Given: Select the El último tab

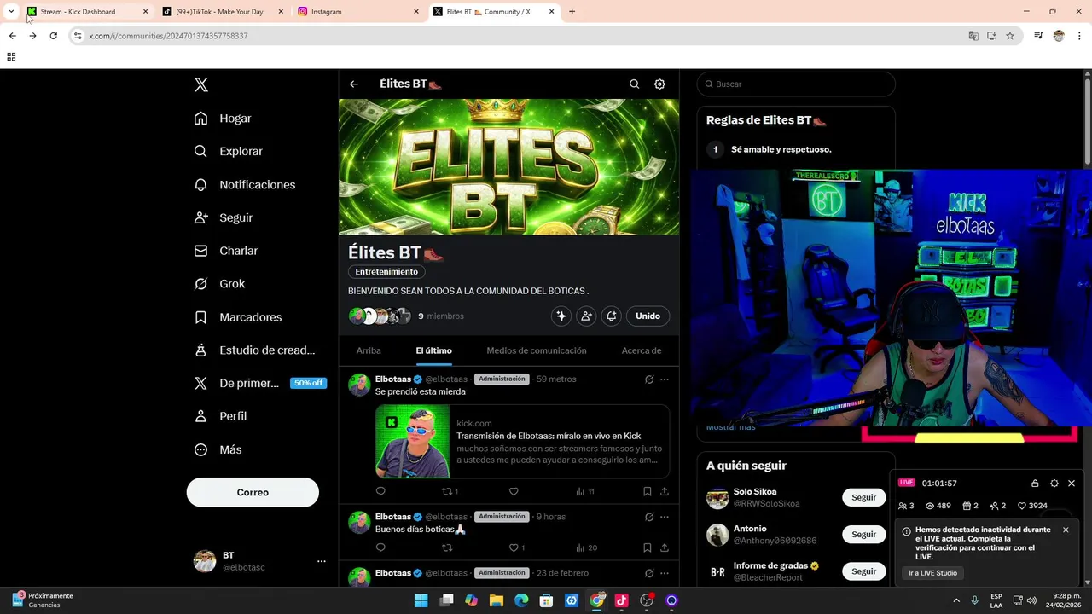Looking at the screenshot, I should pyautogui.click(x=434, y=350).
